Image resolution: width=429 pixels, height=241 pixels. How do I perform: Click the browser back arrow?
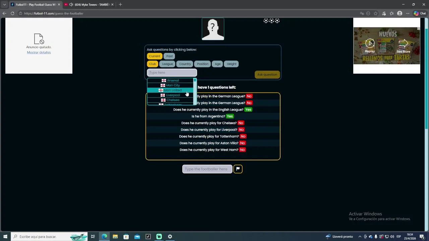[x=4, y=13]
